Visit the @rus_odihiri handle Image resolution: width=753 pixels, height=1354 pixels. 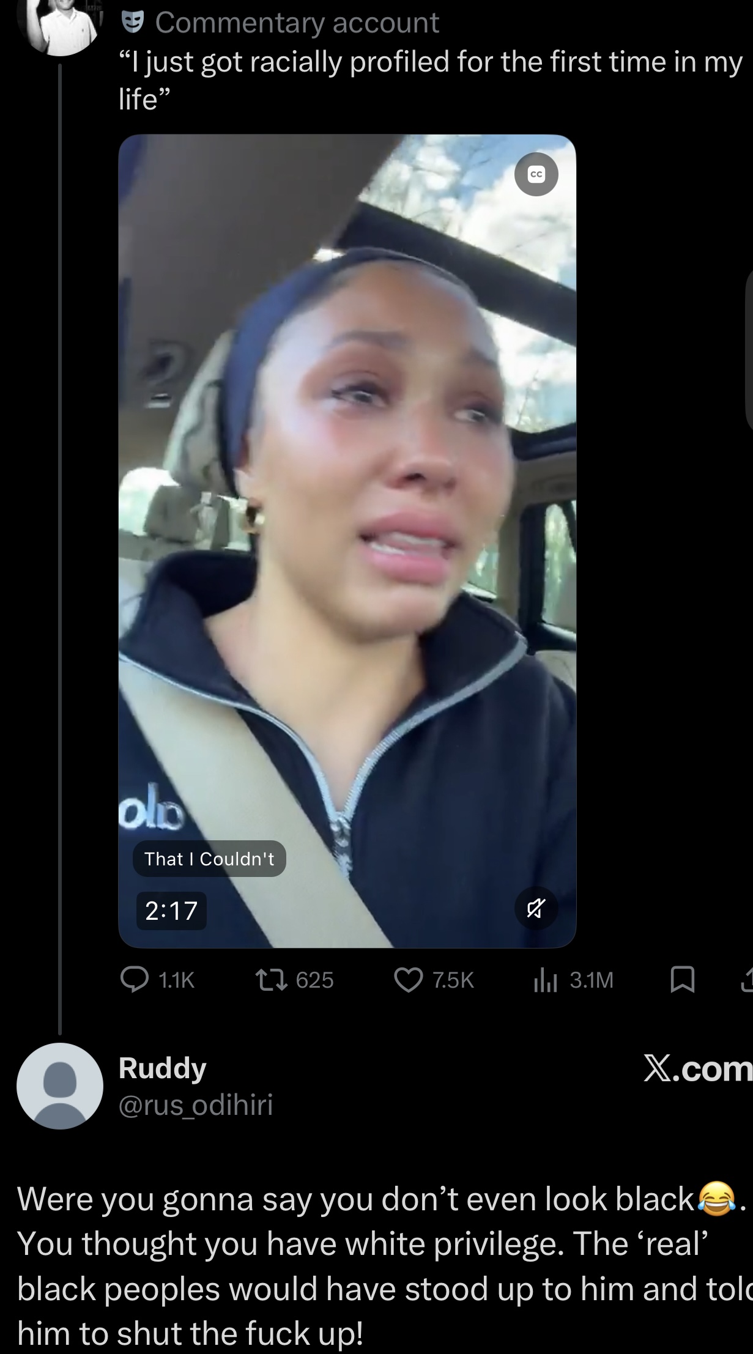click(195, 1104)
